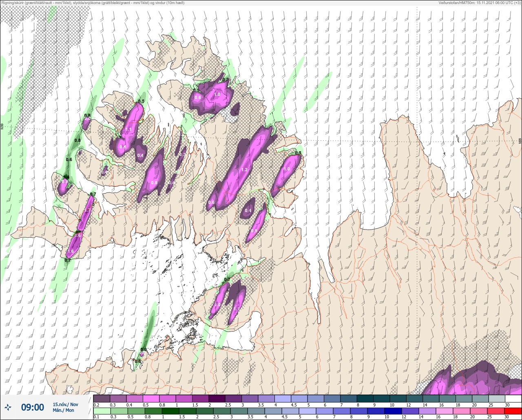Select the pale green first swatch of the lower legend row

102,411
